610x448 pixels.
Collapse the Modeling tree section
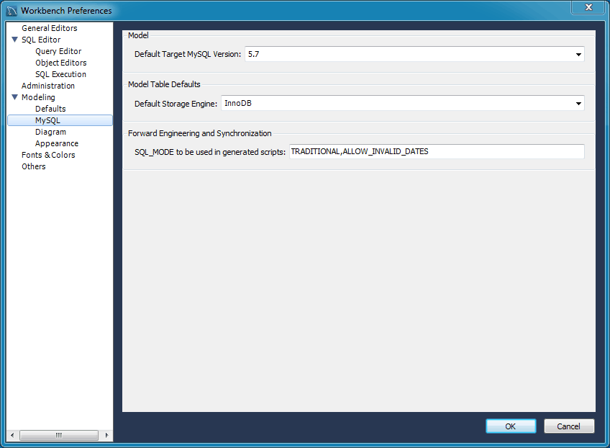click(x=15, y=97)
